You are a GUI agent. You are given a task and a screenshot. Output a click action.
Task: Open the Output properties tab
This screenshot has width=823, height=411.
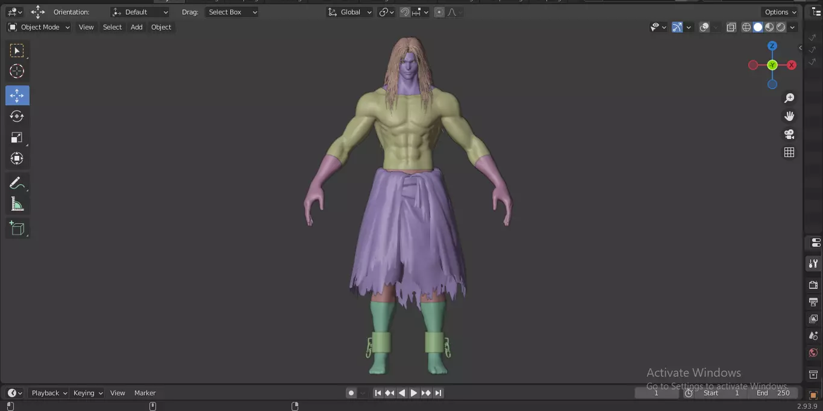[x=813, y=301]
